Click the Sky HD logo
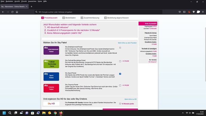 pos(51,103)
